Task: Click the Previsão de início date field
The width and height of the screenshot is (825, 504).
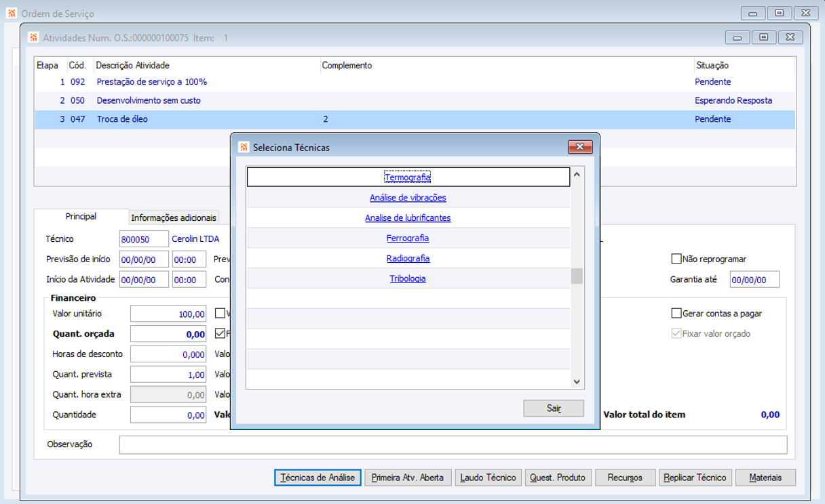Action: [x=144, y=259]
